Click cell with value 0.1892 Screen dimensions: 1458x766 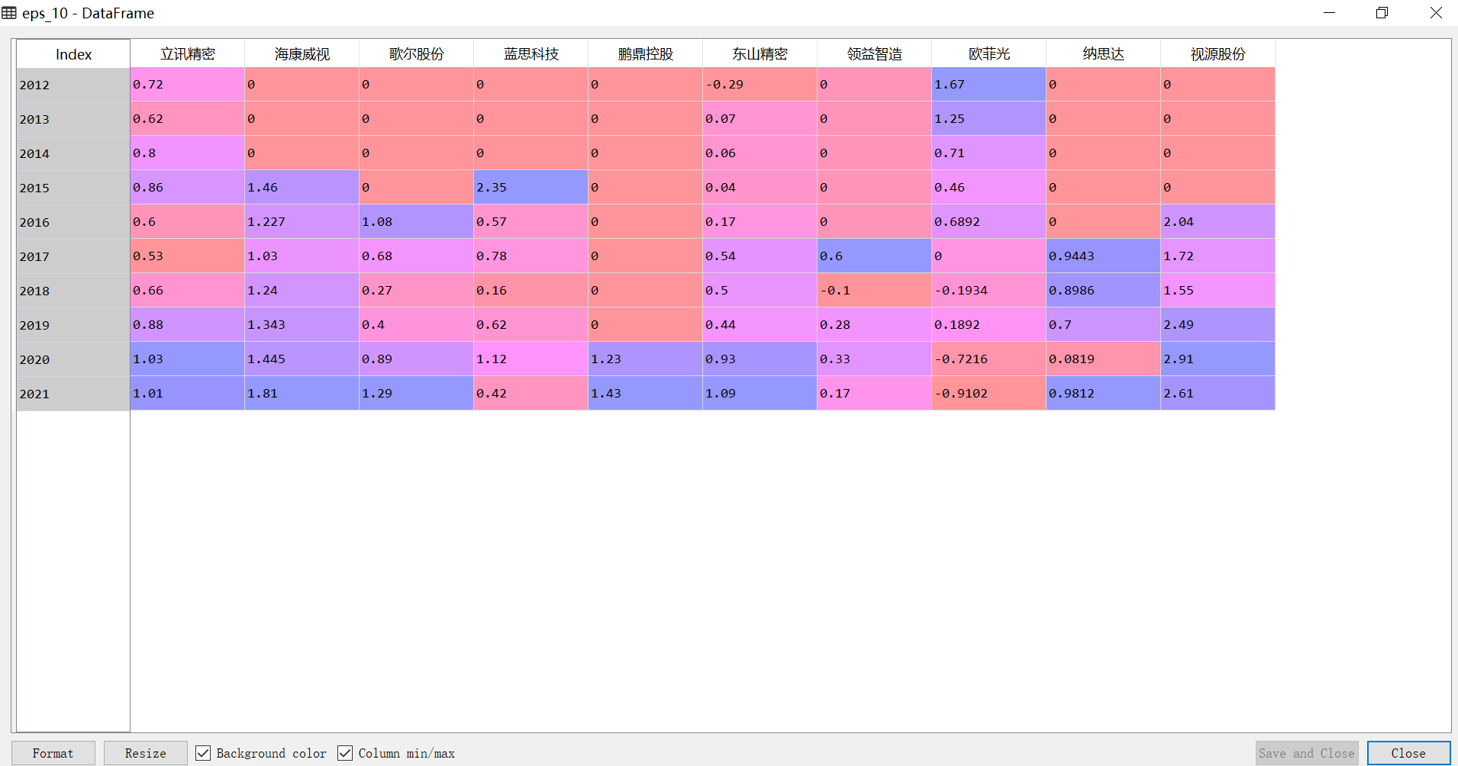pyautogui.click(x=989, y=324)
